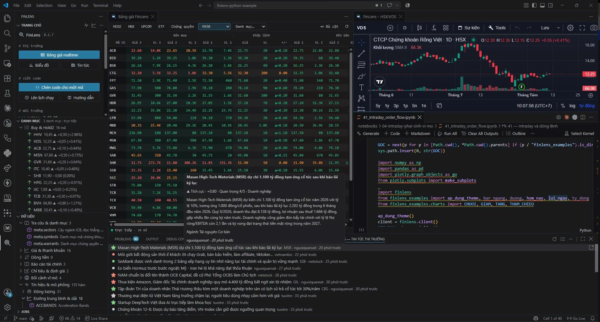Image resolution: width=600 pixels, height=322 pixels.
Task: Open candlestick chart style selector
Action: [419, 28]
